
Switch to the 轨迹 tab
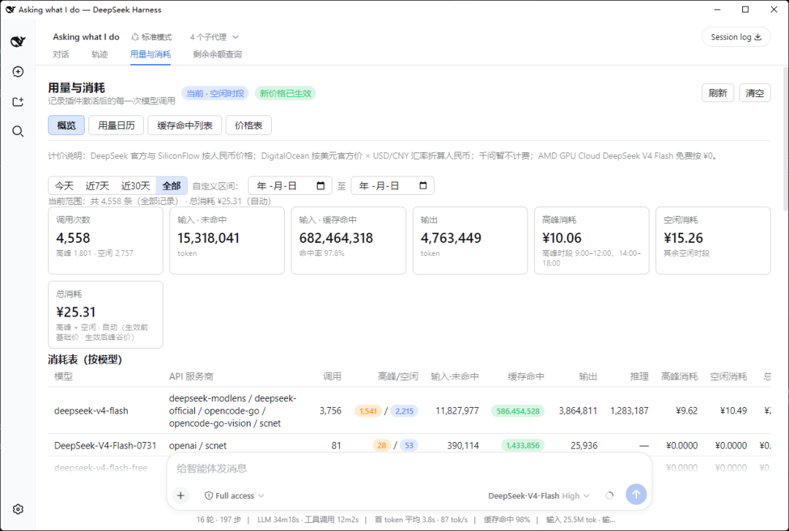(x=99, y=54)
